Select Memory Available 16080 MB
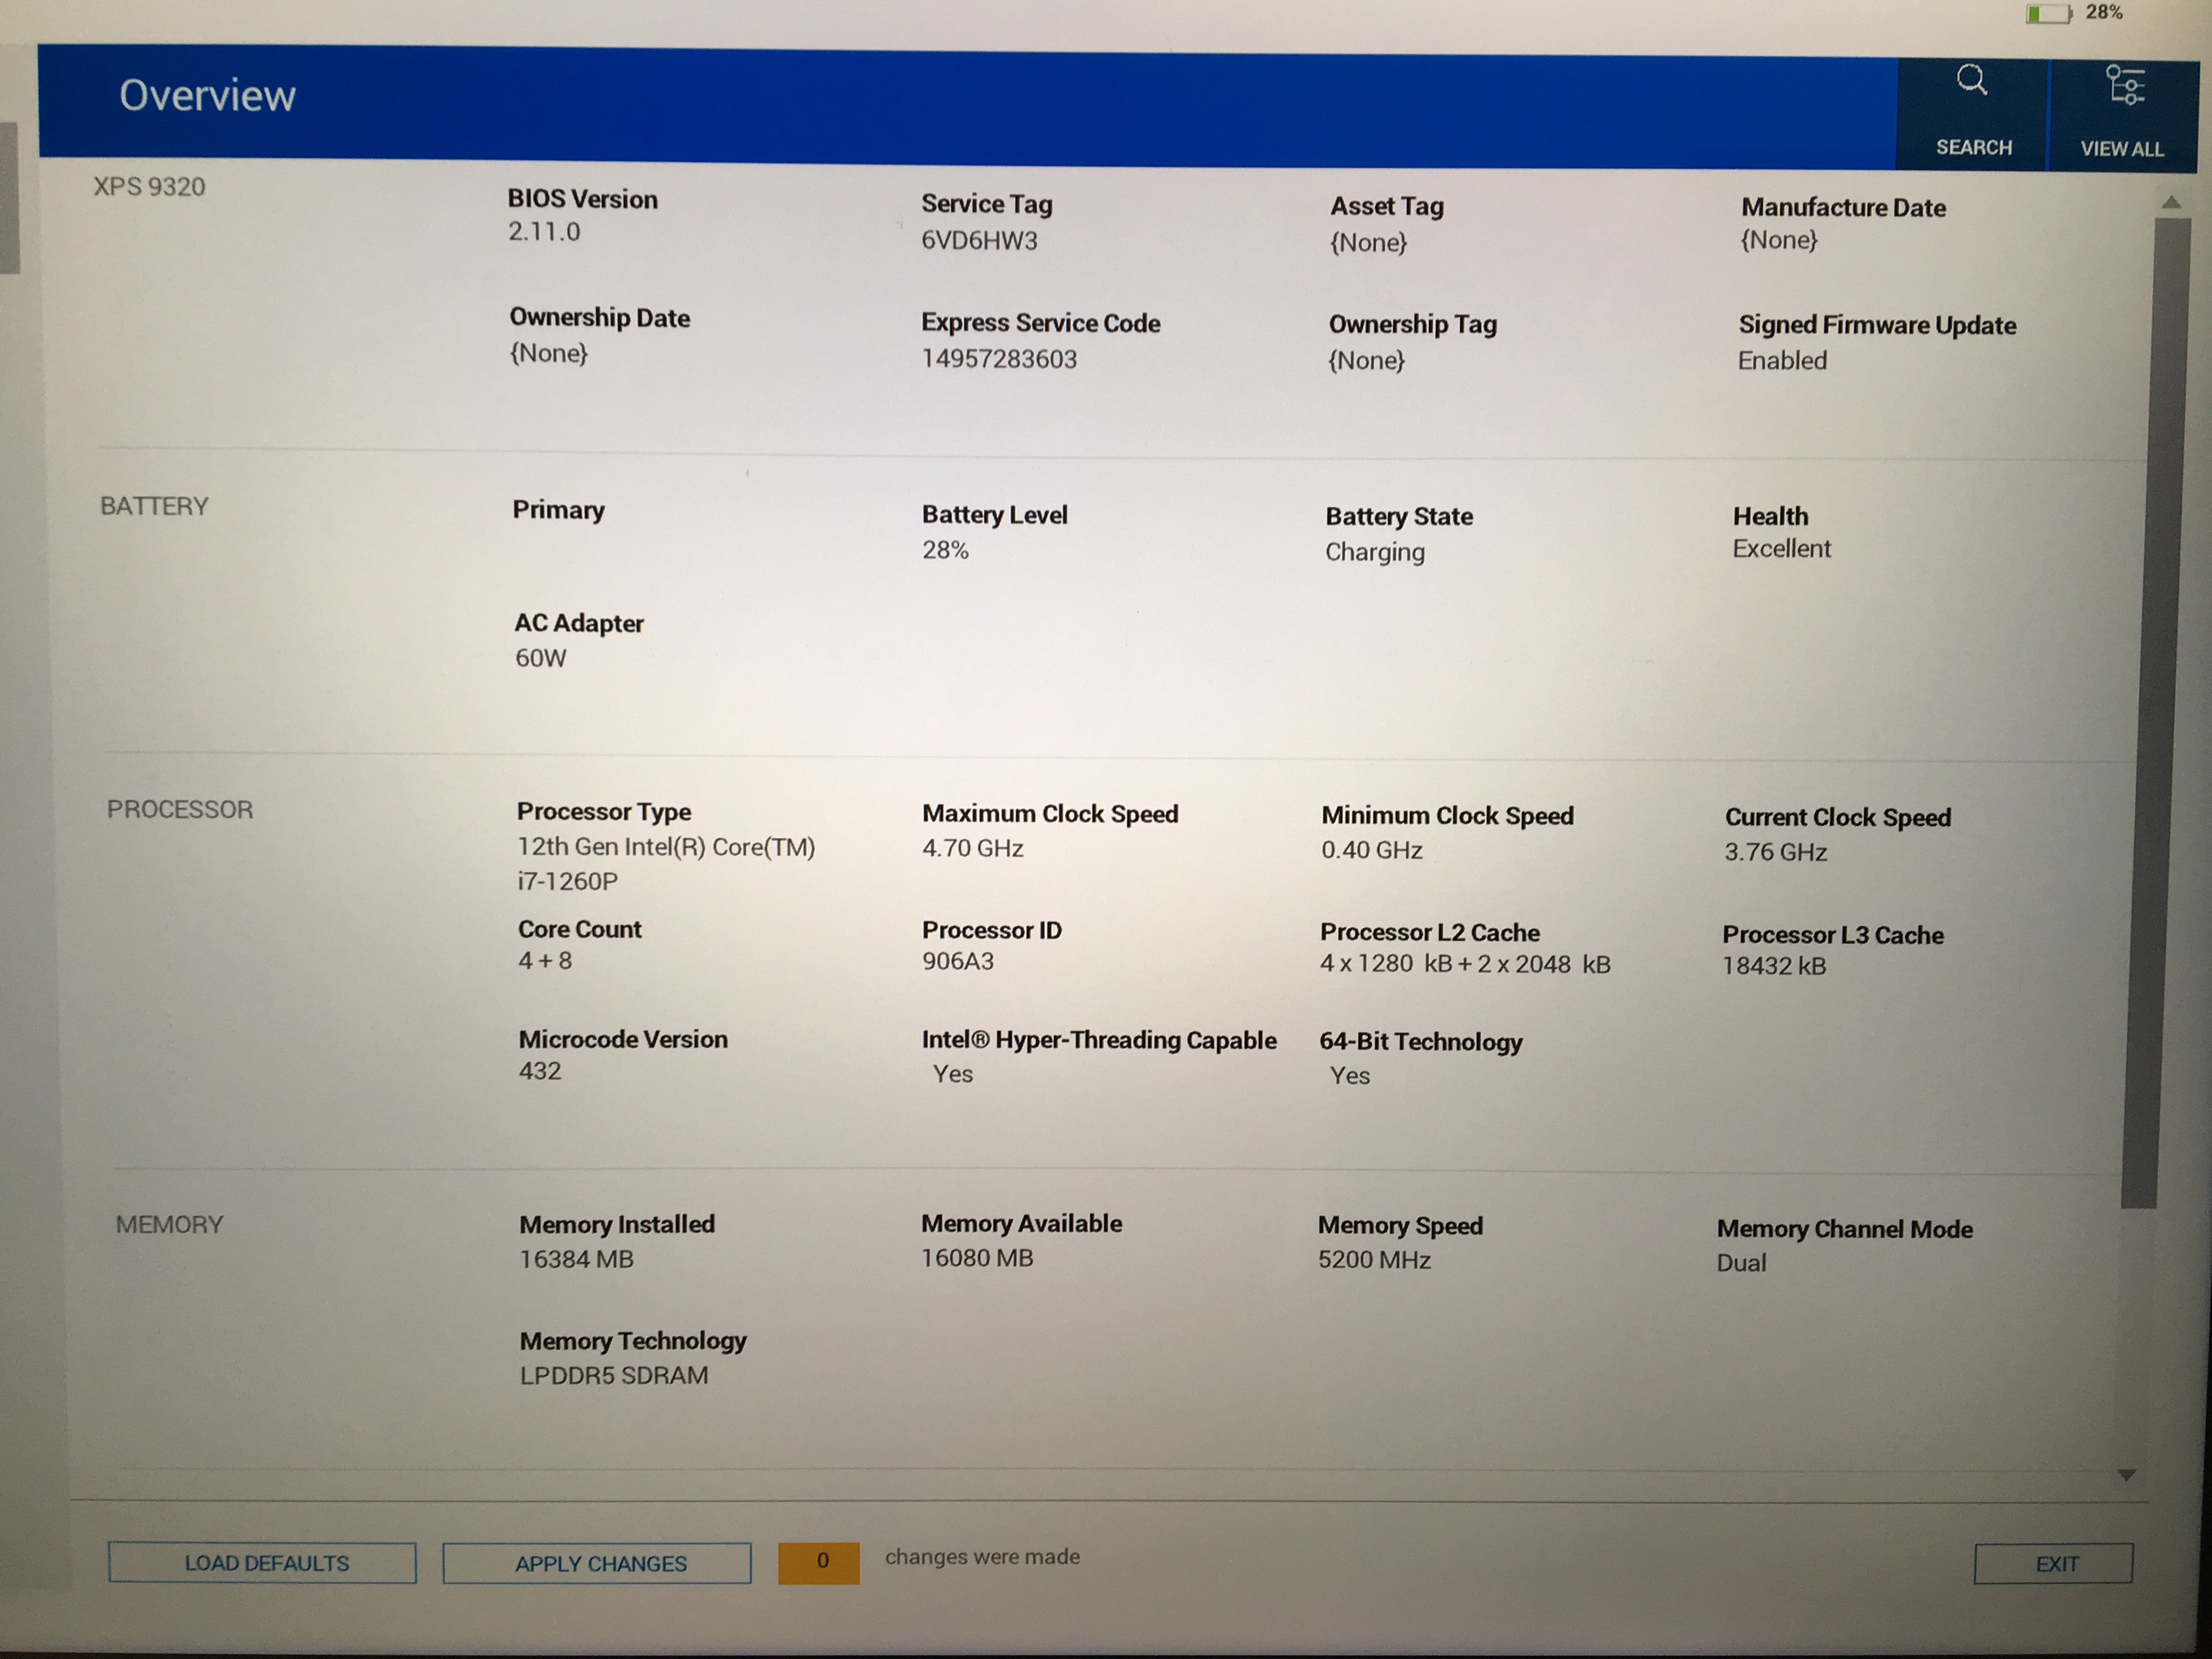Screen dimensions: 2212x1659 (977, 1258)
